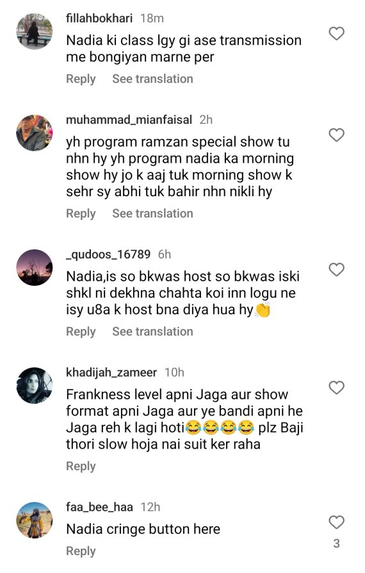Open muhammad_mianfaisal's profile avatar
Viewport: 365px width, 573px height.
point(35,133)
